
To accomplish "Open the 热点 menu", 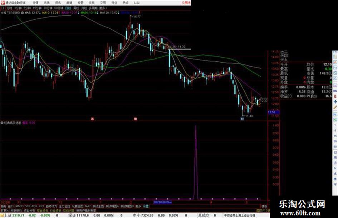I will (125, 3).
